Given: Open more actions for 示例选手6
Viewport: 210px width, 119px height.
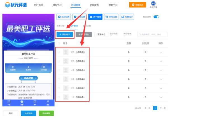Looking at the screenshot, I should pos(161,52).
